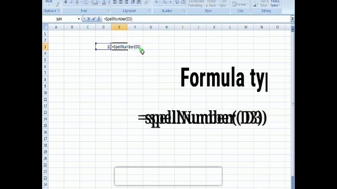The height and width of the screenshot is (189, 337).
Task: Select column O header
Action: pos(277,27)
